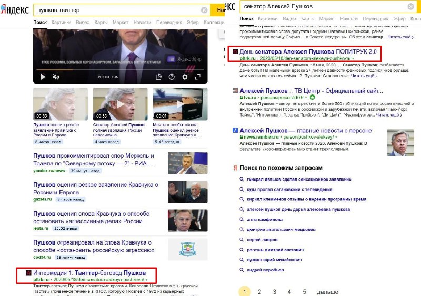Search similar query 'генерал ивашов сделал сенсационное заявление'
421x296 pixels.
(299, 179)
